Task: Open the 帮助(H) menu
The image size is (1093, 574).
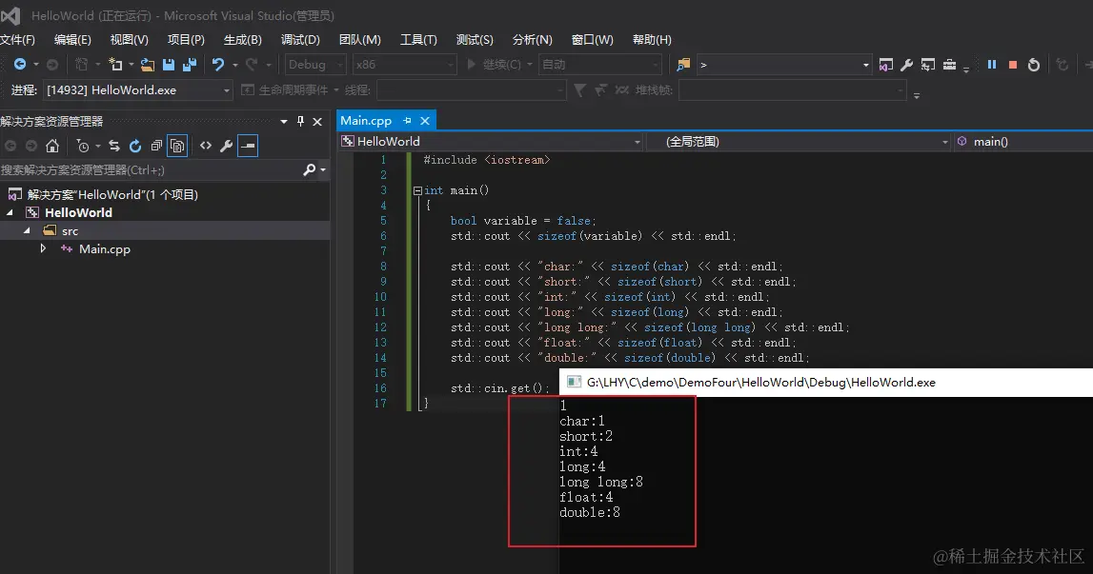Action: (x=652, y=40)
